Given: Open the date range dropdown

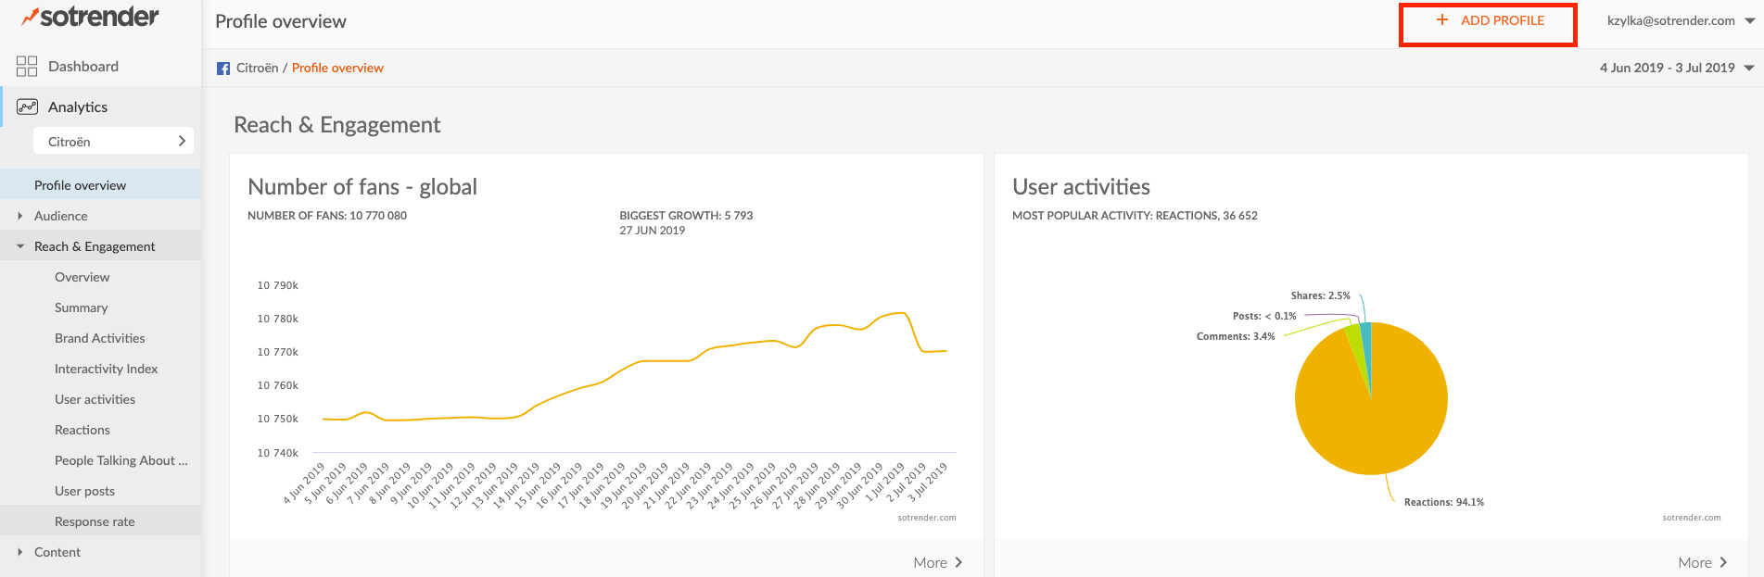Looking at the screenshot, I should point(1749,68).
